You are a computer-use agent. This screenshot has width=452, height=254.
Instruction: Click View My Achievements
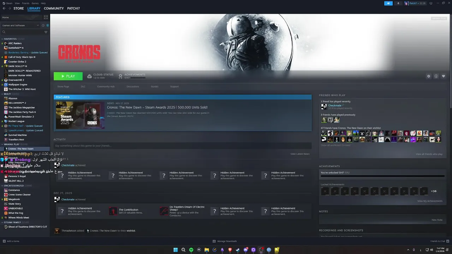430,201
